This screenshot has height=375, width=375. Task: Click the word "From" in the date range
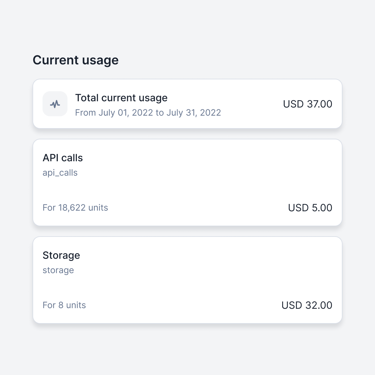click(x=85, y=112)
